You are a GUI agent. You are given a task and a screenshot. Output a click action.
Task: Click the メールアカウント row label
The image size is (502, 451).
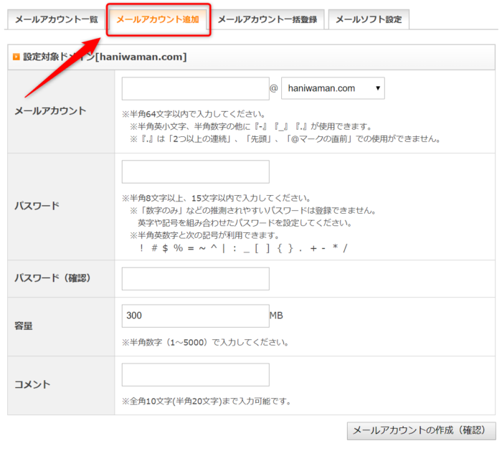50,111
